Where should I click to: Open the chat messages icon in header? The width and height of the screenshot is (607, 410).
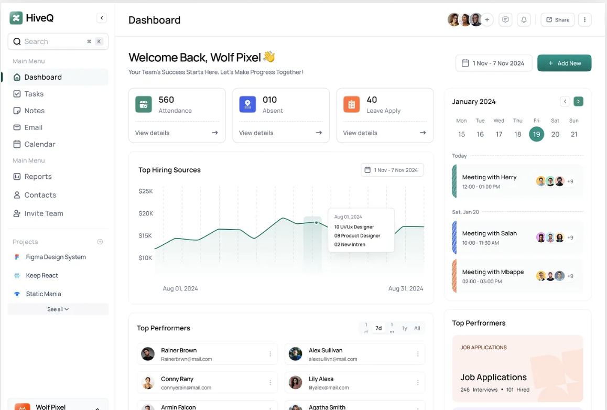[505, 20]
